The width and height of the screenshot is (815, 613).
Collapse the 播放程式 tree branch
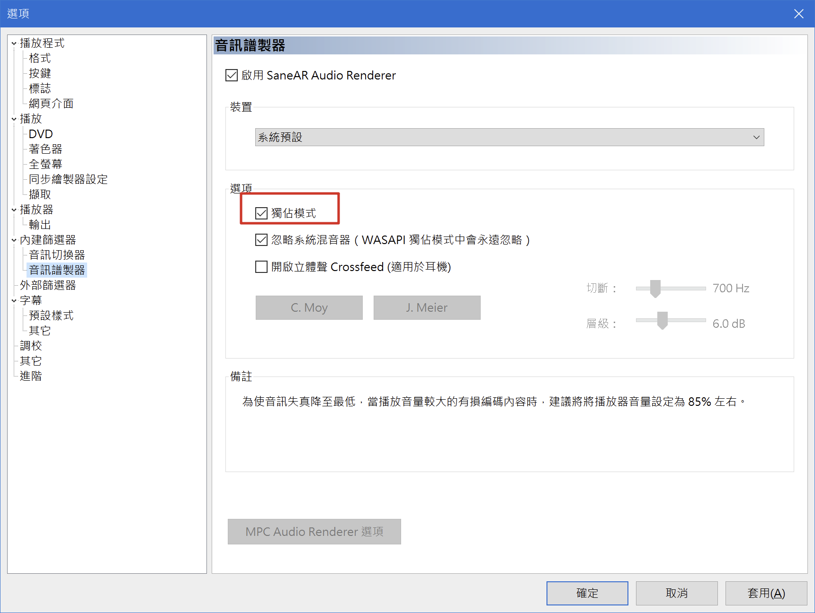click(14, 43)
